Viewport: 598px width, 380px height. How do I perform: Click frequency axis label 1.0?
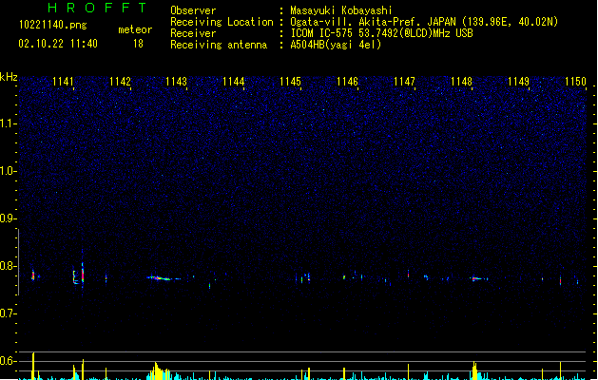tap(8, 171)
